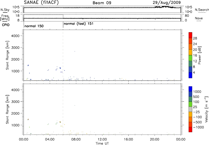209x145 pixels.
Task: Click the SANAE (fitACF) title text
Action: point(41,3)
